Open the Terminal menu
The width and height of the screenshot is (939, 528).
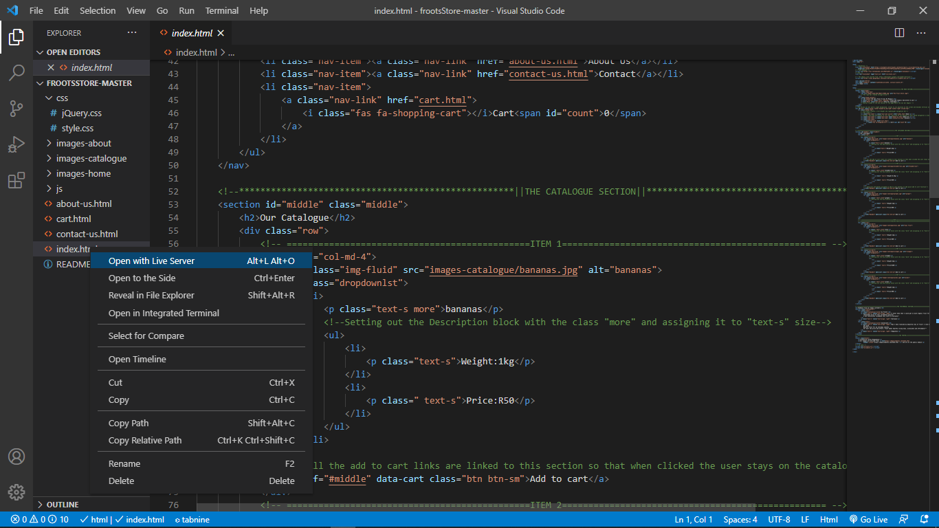pyautogui.click(x=222, y=10)
